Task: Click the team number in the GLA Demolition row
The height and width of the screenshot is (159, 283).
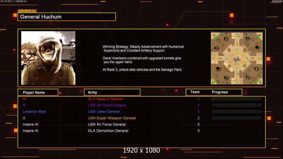Action: [x=198, y=131]
